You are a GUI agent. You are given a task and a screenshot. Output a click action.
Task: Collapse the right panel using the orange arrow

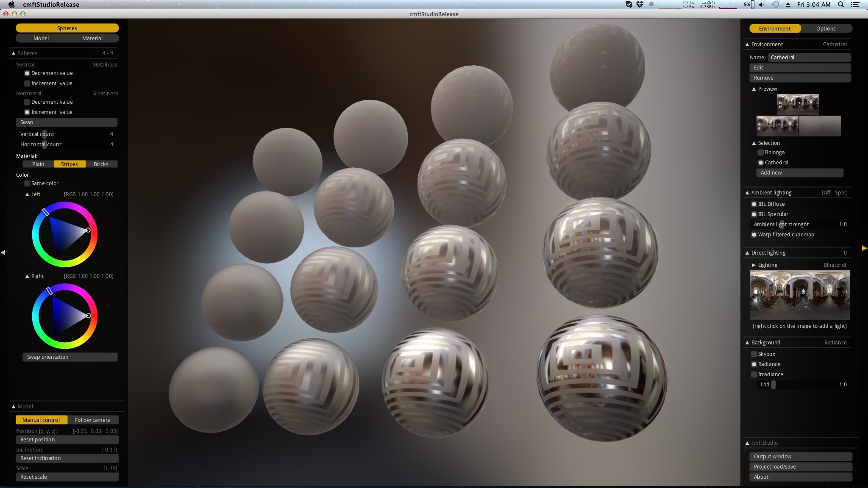[x=864, y=249]
